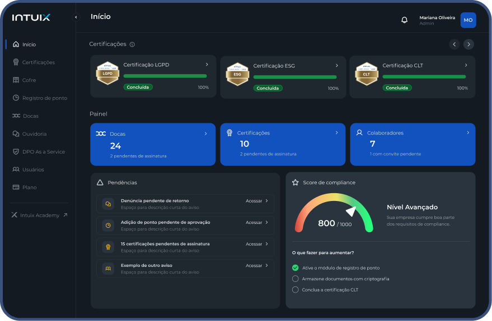
Task: Open the Colaboradores panel card
Action: 413,145
